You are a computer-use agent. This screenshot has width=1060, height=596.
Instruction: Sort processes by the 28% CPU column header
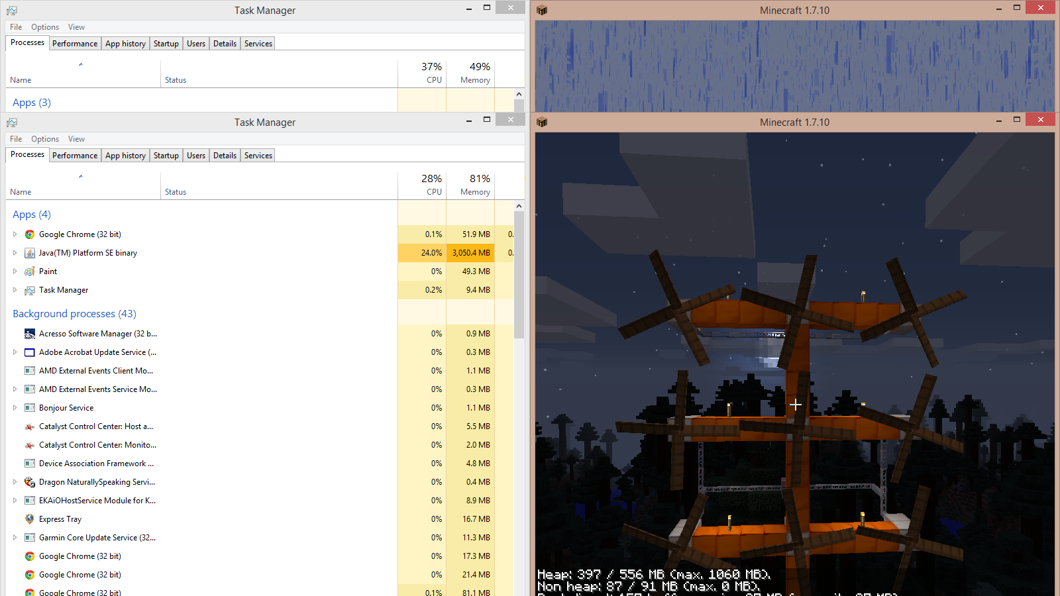[423, 185]
